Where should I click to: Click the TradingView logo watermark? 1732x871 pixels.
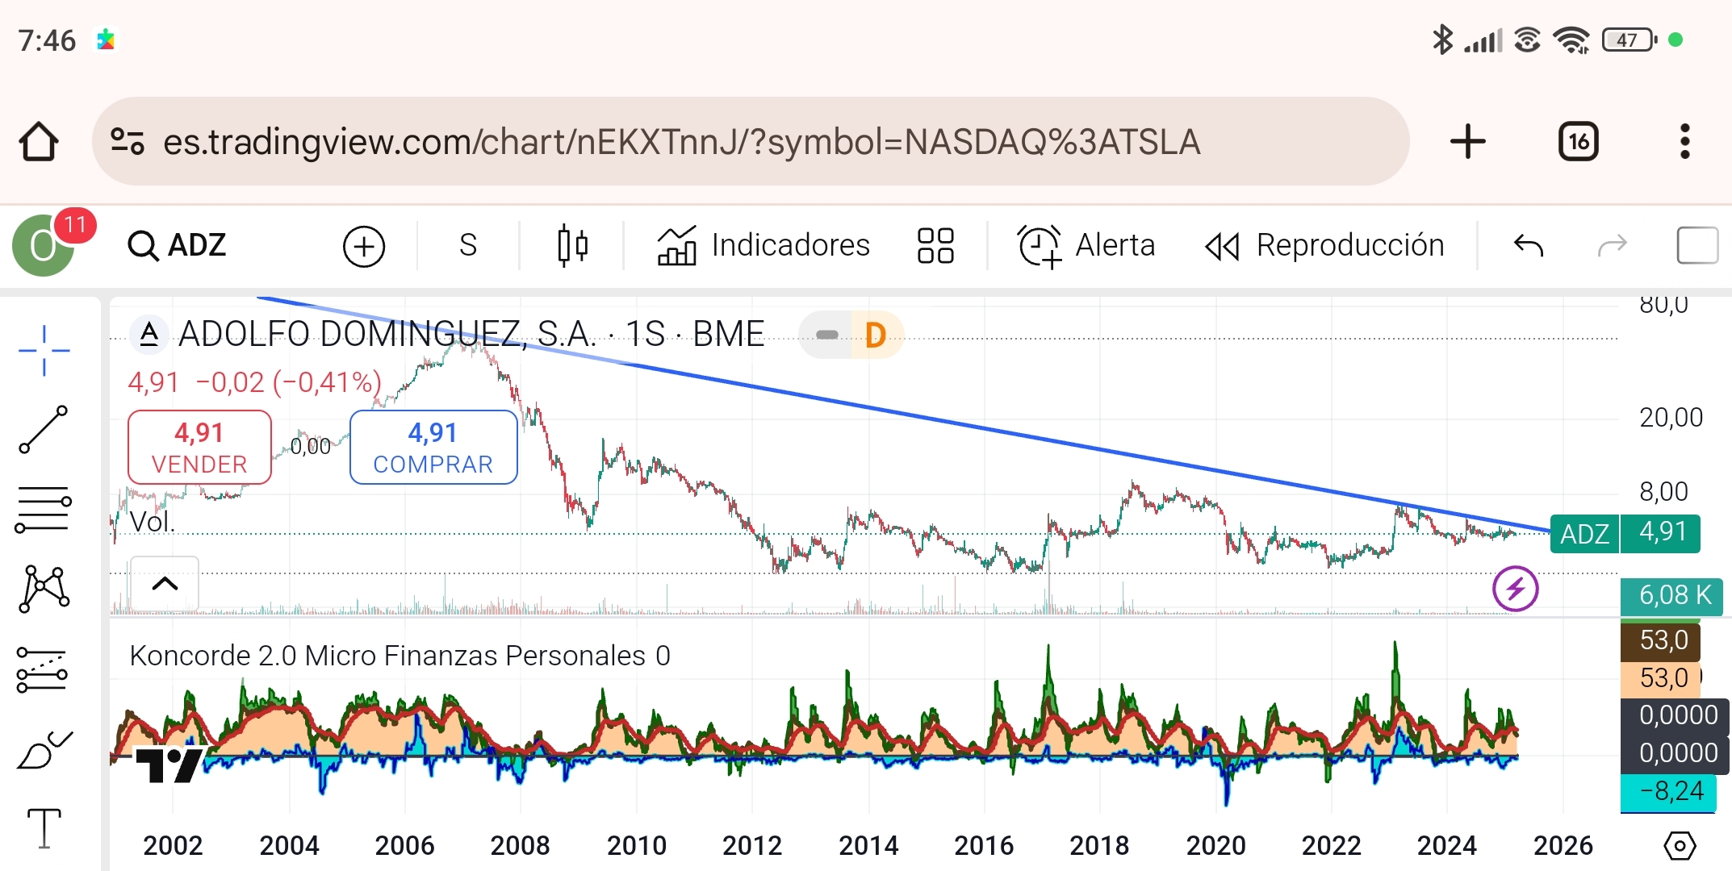click(169, 765)
